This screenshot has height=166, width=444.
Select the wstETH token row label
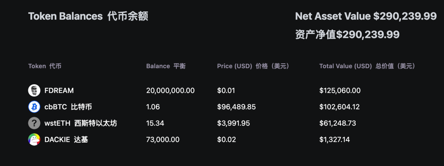80,123
